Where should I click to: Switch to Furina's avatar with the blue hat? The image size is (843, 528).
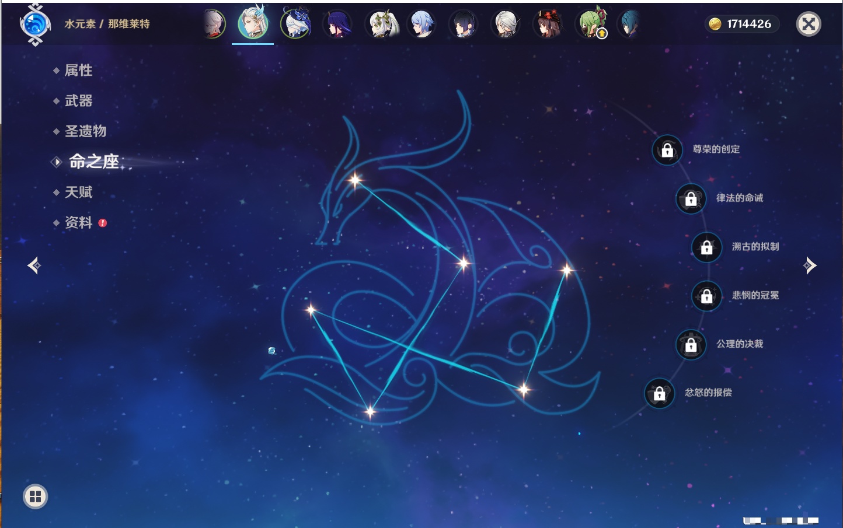(x=295, y=23)
